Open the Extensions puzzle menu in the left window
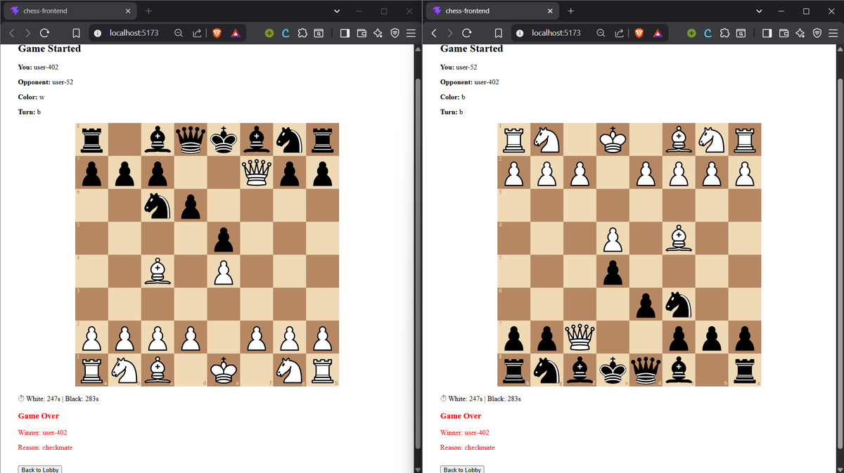844x473 pixels. 302,33
